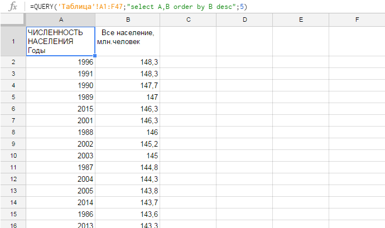The height and width of the screenshot is (228, 385).
Task: Click population value 145,2
Action: point(128,144)
